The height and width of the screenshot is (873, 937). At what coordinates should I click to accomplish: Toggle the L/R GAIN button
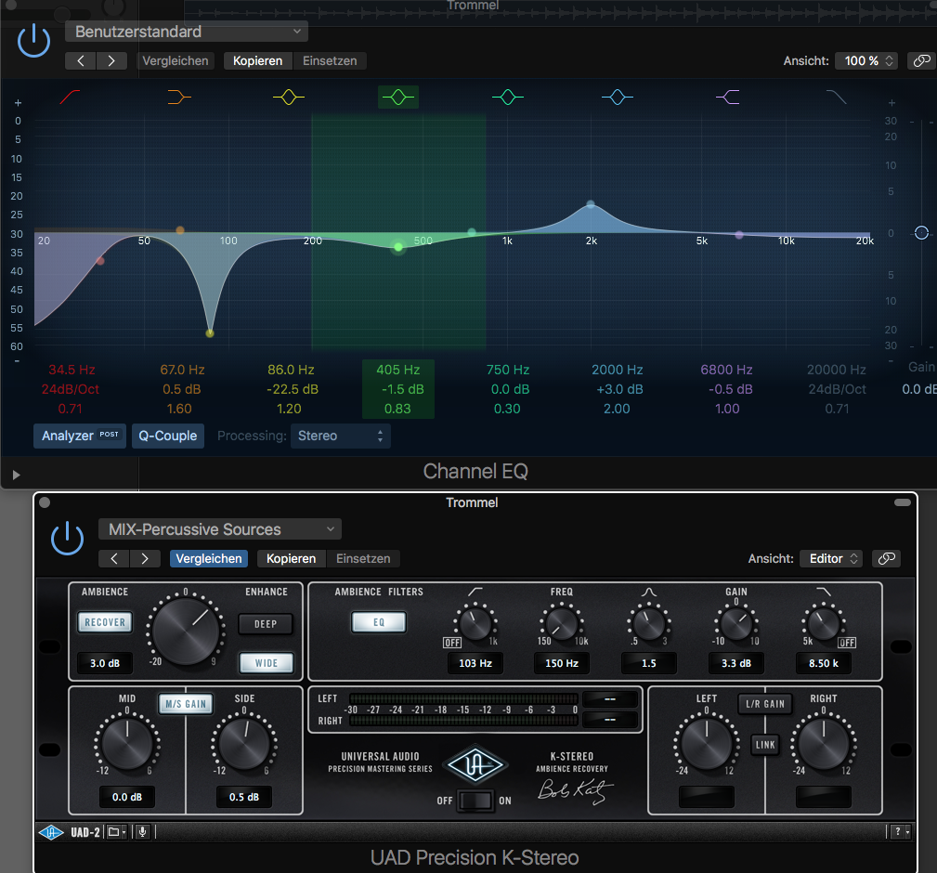(x=765, y=704)
